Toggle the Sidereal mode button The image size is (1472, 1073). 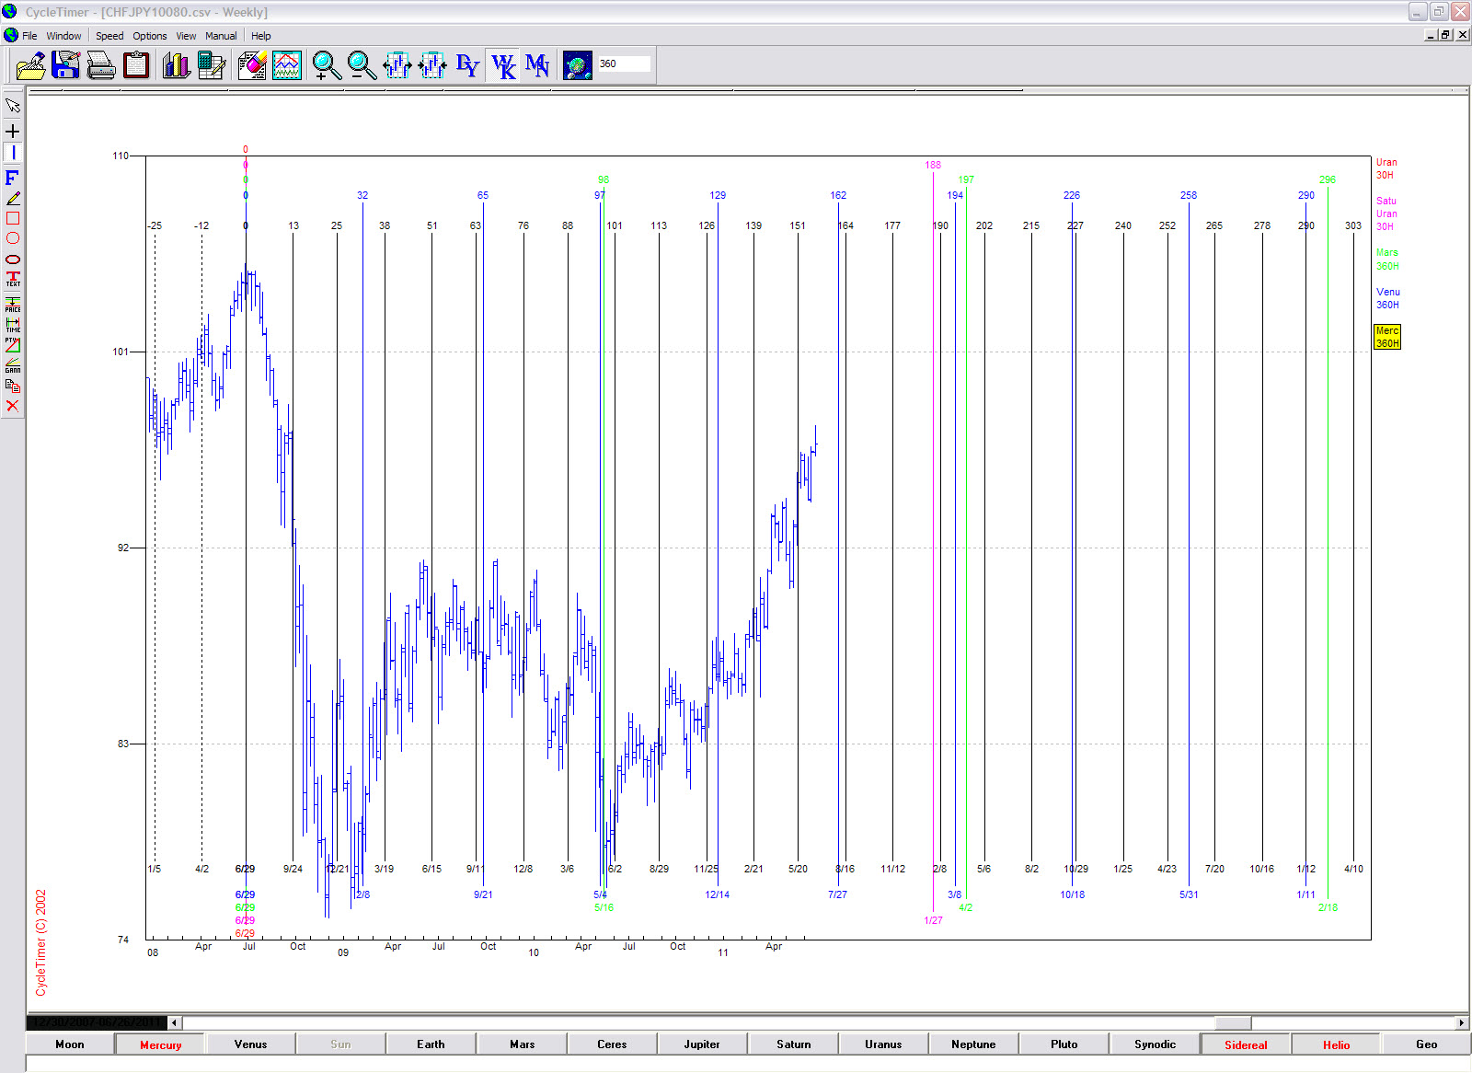point(1245,1044)
